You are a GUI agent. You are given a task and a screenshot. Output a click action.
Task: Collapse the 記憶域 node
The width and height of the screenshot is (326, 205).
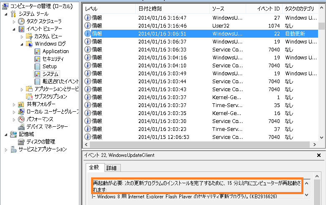6,135
